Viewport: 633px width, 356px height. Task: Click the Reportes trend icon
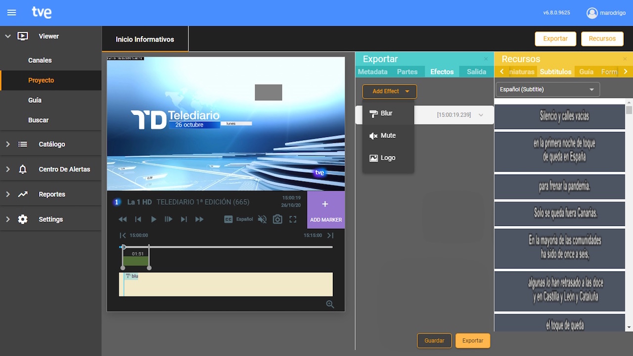tap(23, 194)
